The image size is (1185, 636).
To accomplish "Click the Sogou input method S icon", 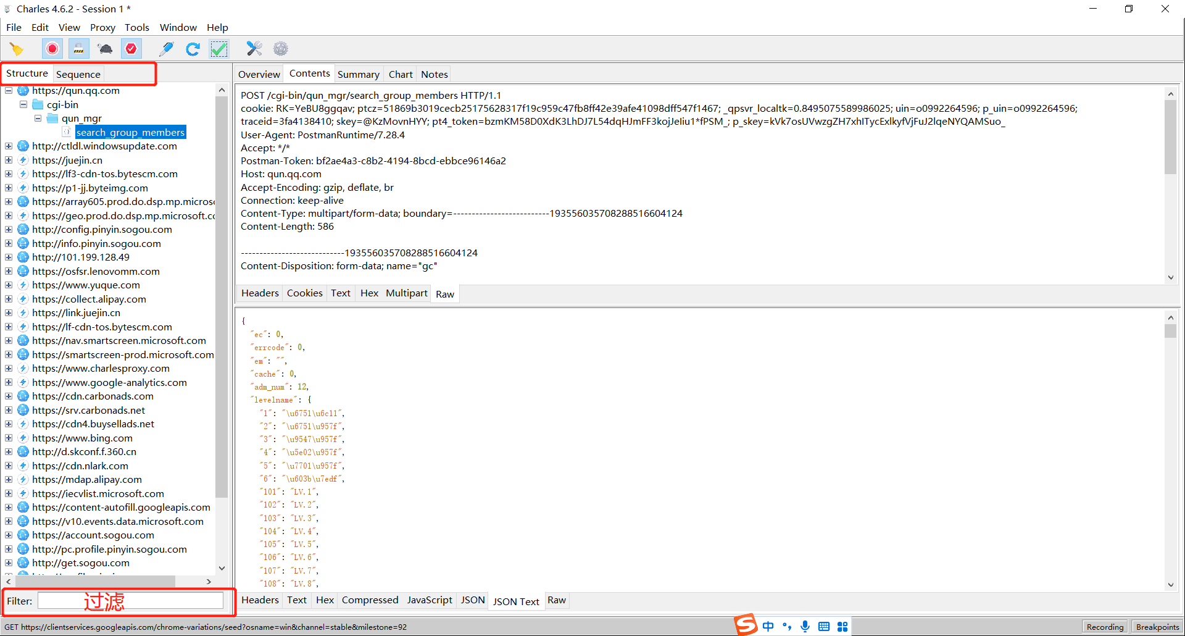I will pyautogui.click(x=746, y=625).
